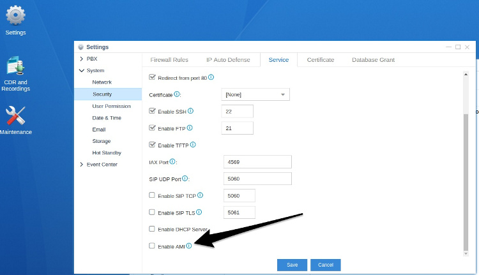The image size is (479, 275).
Task: Click info icon next to Enable AMI
Action: (189, 246)
